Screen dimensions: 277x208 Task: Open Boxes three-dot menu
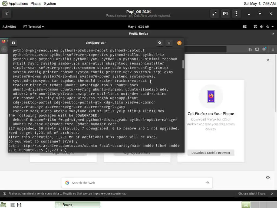click(236, 14)
